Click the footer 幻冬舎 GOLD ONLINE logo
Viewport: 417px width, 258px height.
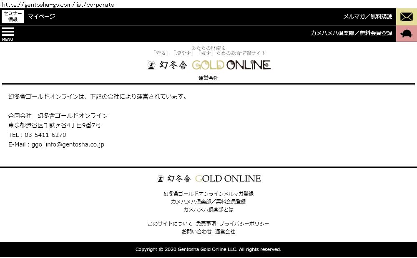(208, 179)
